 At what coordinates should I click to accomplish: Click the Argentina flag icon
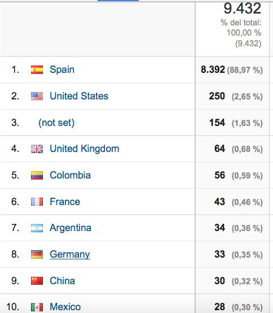click(37, 228)
